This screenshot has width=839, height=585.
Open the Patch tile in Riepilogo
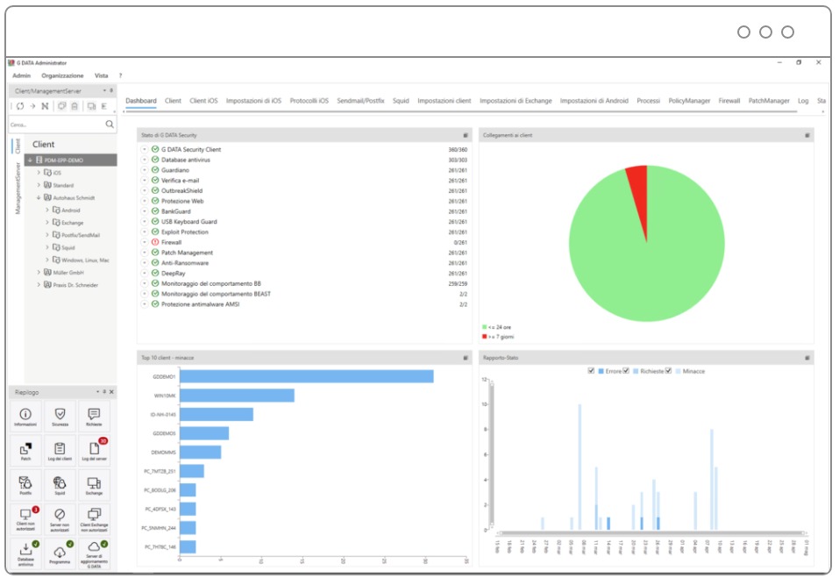tap(25, 451)
